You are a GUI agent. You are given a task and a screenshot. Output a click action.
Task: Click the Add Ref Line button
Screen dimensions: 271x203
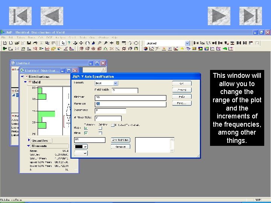[x=120, y=140]
